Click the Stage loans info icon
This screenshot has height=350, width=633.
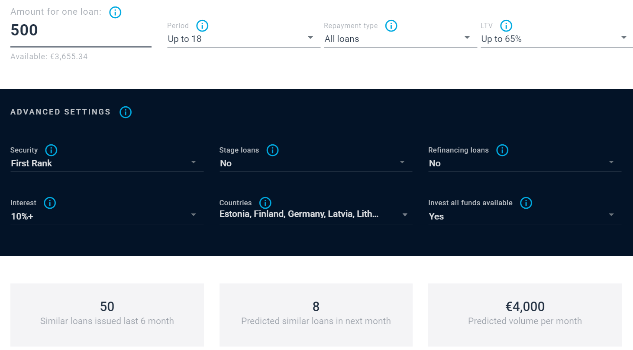pyautogui.click(x=272, y=150)
